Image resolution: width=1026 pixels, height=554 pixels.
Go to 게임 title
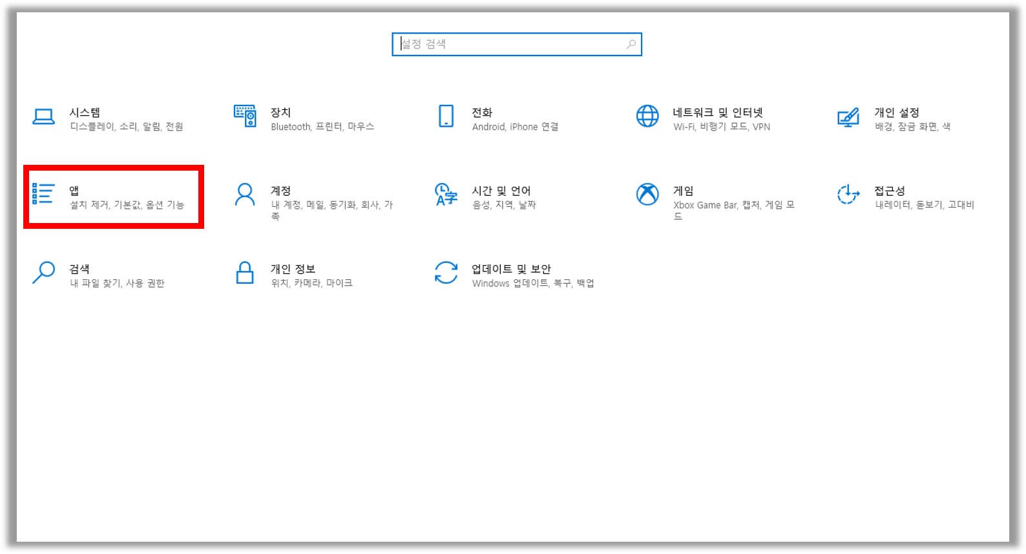click(684, 191)
